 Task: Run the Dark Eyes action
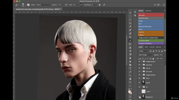(151, 15)
